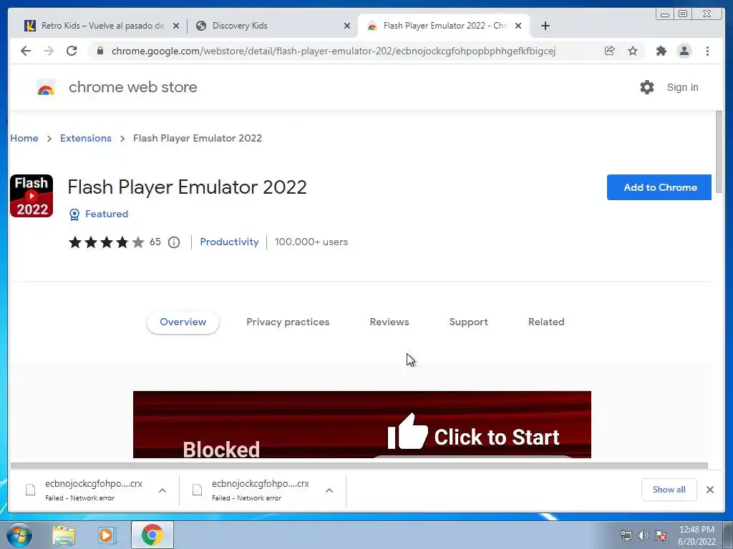Open Chrome profile avatar
733x549 pixels.
point(684,51)
